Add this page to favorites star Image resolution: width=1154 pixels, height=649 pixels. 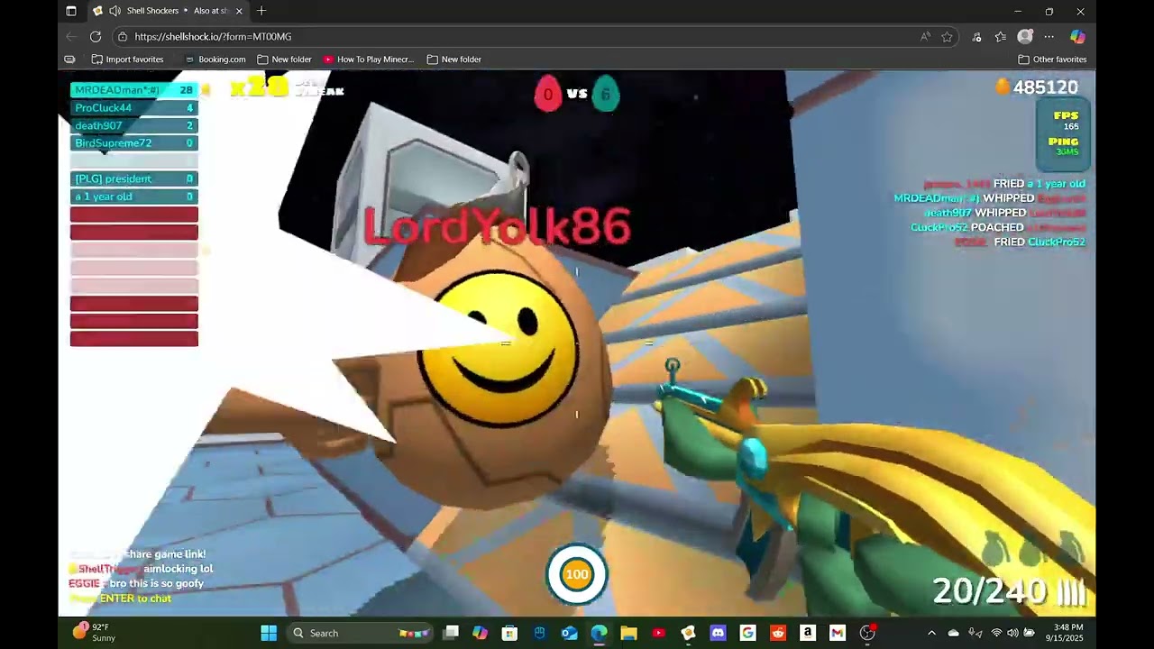click(x=947, y=37)
